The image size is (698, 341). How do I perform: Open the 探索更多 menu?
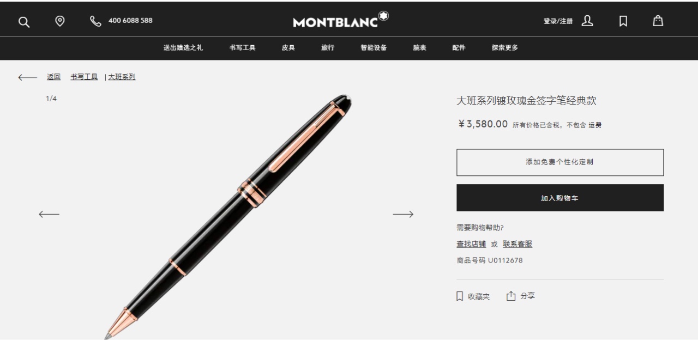[x=505, y=48]
